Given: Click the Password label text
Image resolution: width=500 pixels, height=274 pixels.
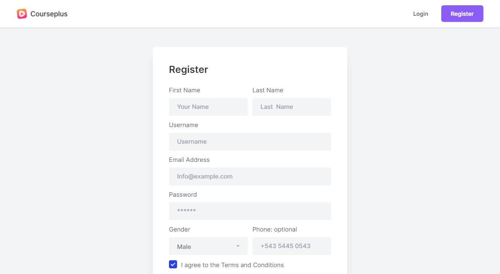Looking at the screenshot, I should coord(183,195).
